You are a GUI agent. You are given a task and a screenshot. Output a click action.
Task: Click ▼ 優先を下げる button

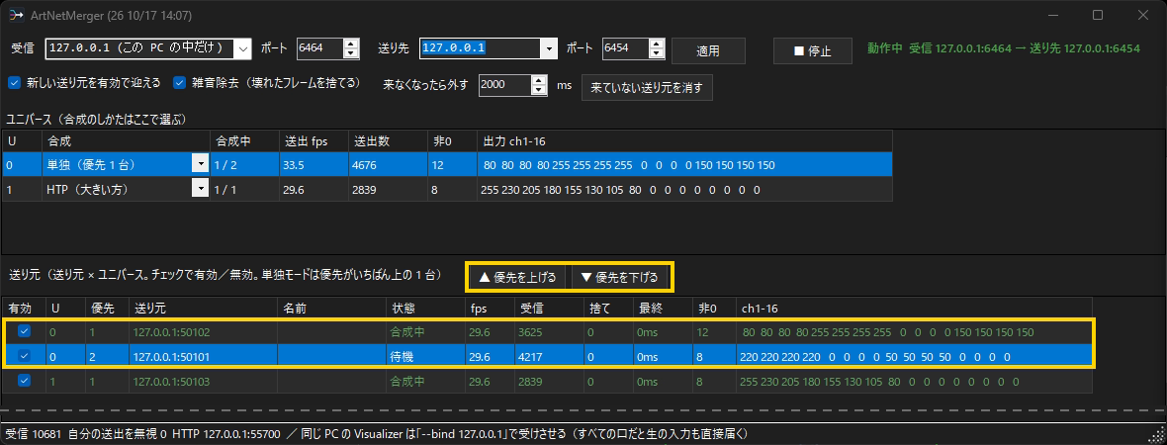(x=619, y=278)
